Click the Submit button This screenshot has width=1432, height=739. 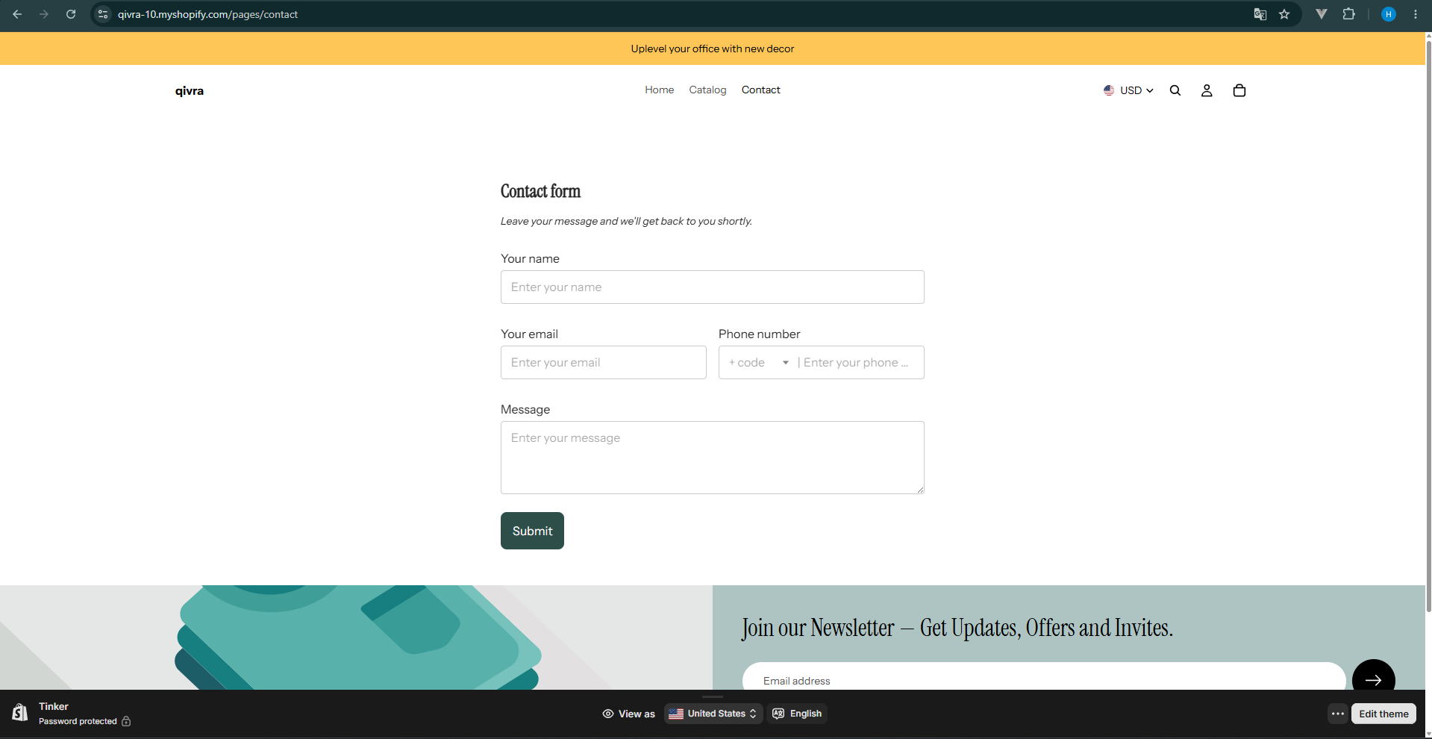click(532, 531)
